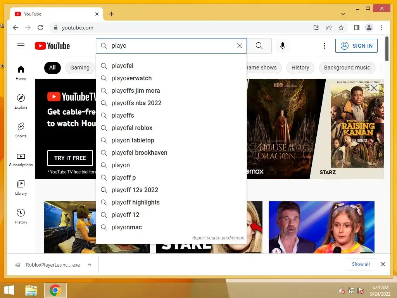397x298 pixels.
Task: Click Report search predictions link
Action: click(x=218, y=238)
